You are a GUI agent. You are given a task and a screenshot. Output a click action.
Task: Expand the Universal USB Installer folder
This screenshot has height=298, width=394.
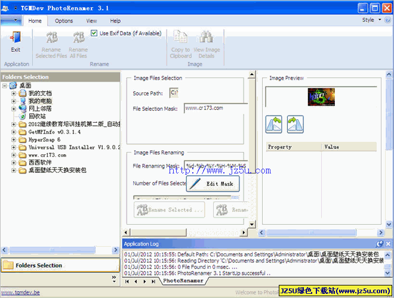[14, 147]
